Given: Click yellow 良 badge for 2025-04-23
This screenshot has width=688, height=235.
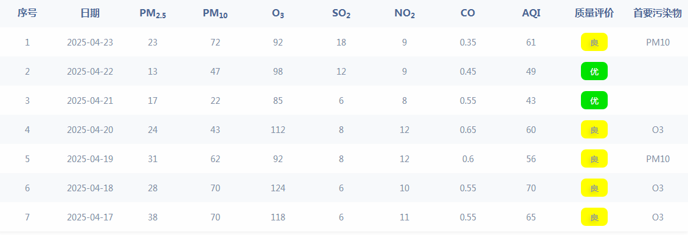Looking at the screenshot, I should [594, 42].
